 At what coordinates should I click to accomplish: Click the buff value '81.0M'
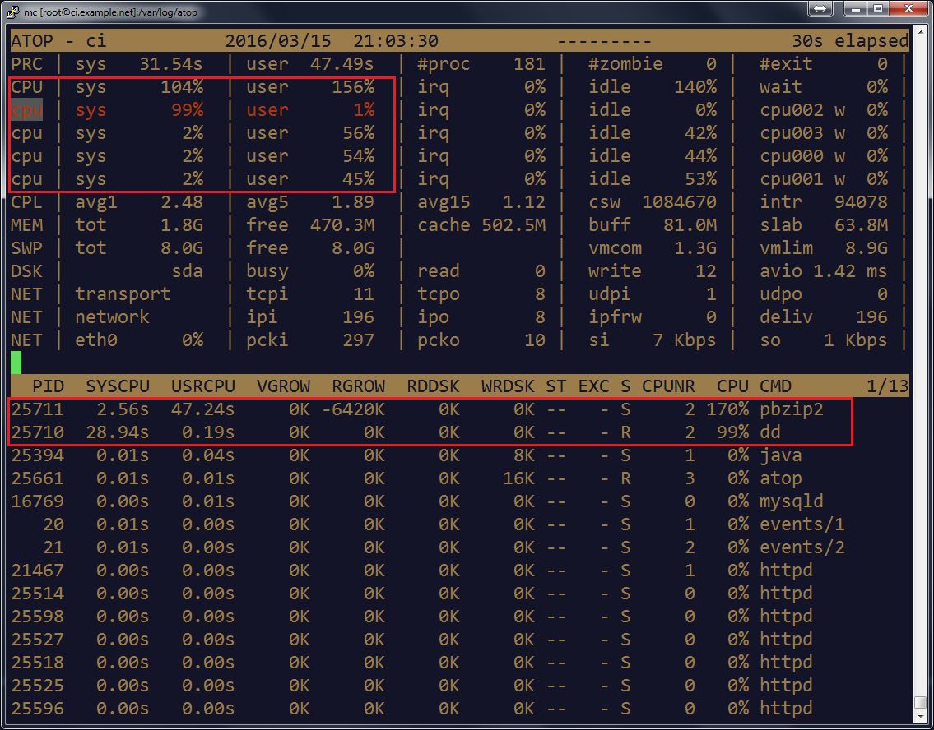point(690,225)
